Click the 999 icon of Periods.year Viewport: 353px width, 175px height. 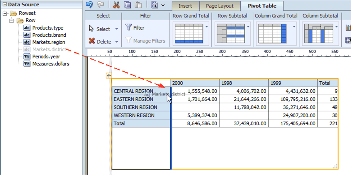coord(27,57)
